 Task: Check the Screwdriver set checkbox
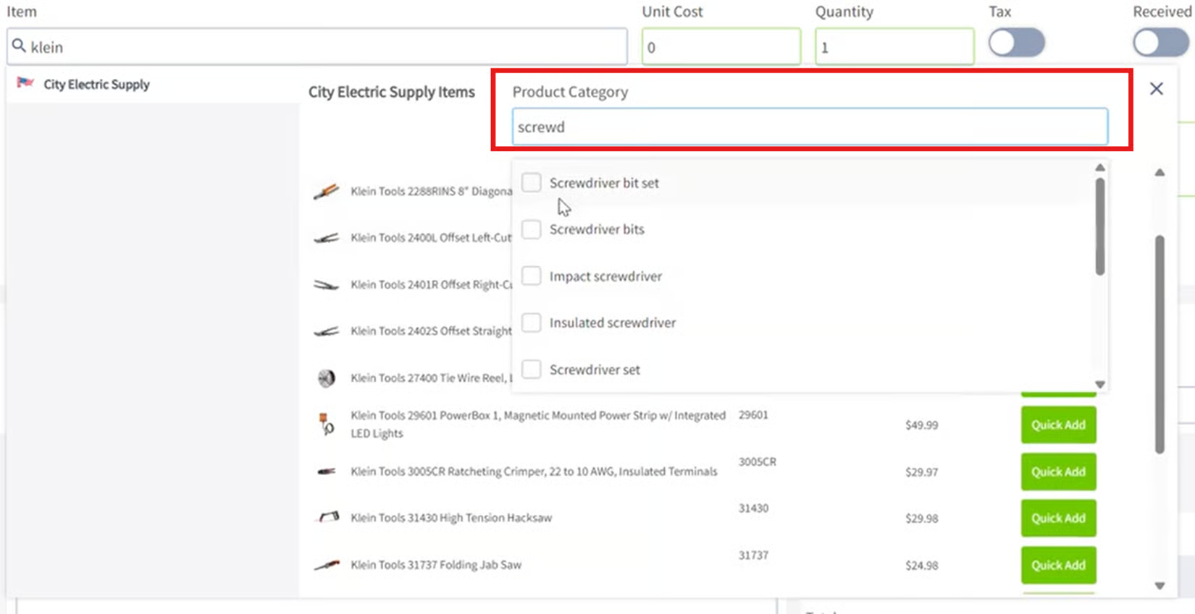(531, 369)
